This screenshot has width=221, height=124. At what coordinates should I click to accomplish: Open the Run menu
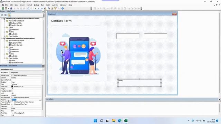pos(42,5)
